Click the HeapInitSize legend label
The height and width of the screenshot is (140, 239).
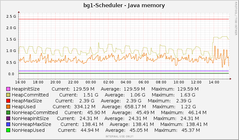pyautogui.click(x=26, y=89)
